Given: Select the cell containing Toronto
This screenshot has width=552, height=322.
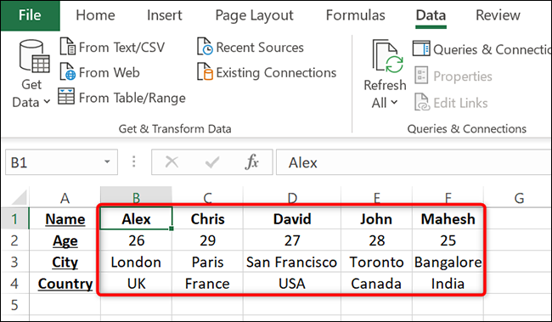Looking at the screenshot, I should [376, 262].
